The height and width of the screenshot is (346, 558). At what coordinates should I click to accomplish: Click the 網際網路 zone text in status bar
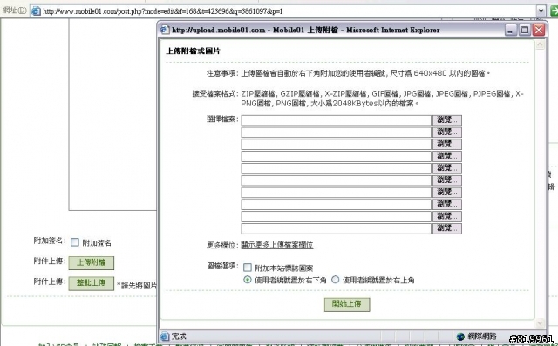coord(482,336)
